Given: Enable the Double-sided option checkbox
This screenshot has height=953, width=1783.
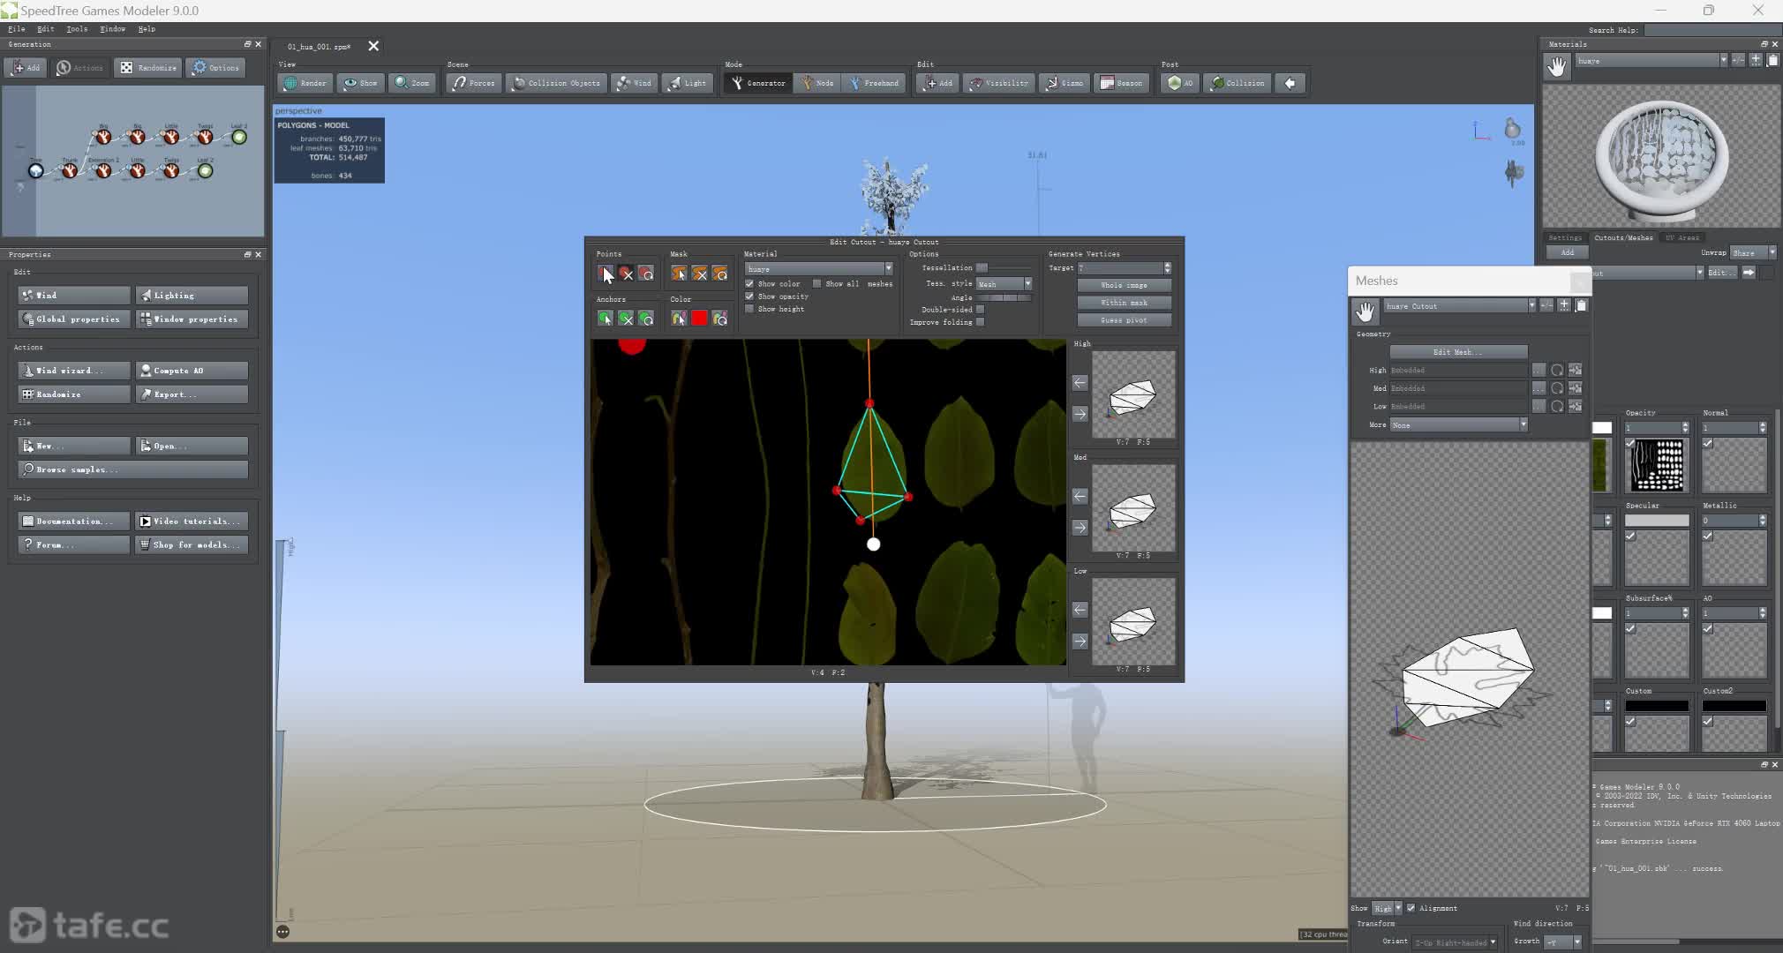Looking at the screenshot, I should pos(980,310).
